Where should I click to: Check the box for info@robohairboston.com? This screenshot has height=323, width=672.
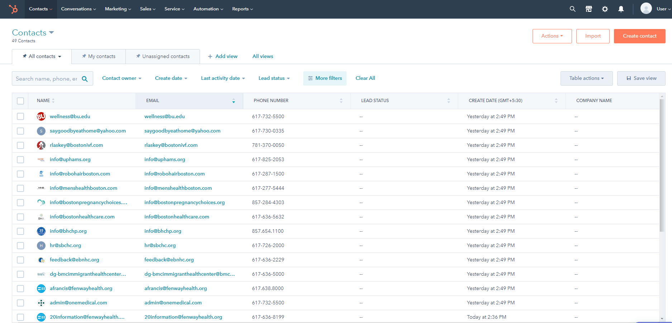point(20,174)
